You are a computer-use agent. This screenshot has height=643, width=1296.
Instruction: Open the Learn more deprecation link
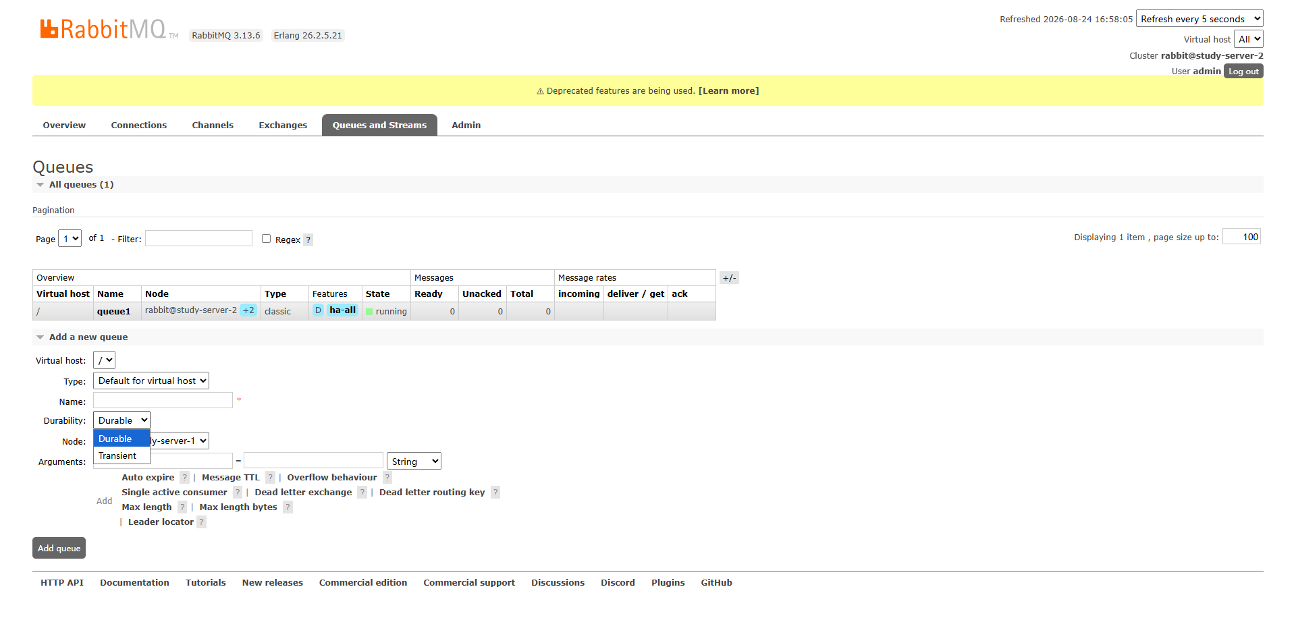click(x=728, y=90)
